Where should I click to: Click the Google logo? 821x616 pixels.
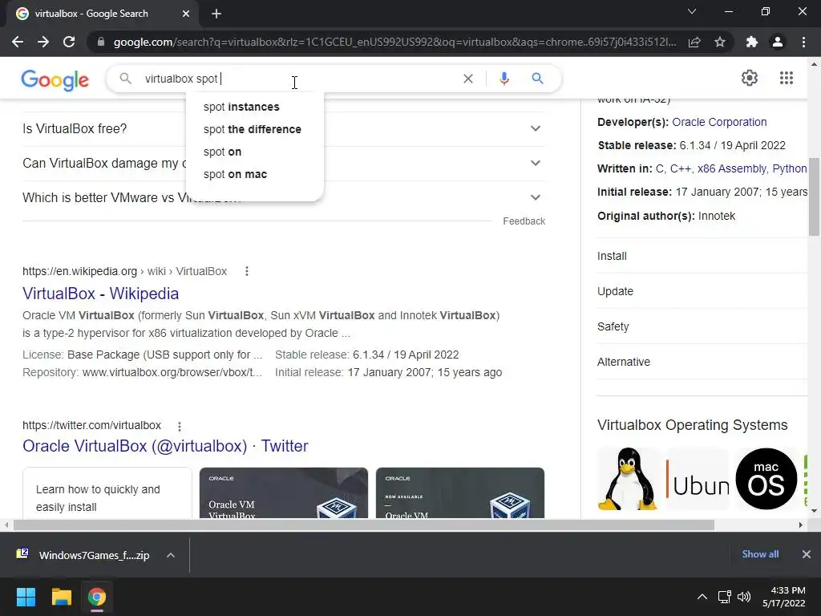[x=55, y=80]
